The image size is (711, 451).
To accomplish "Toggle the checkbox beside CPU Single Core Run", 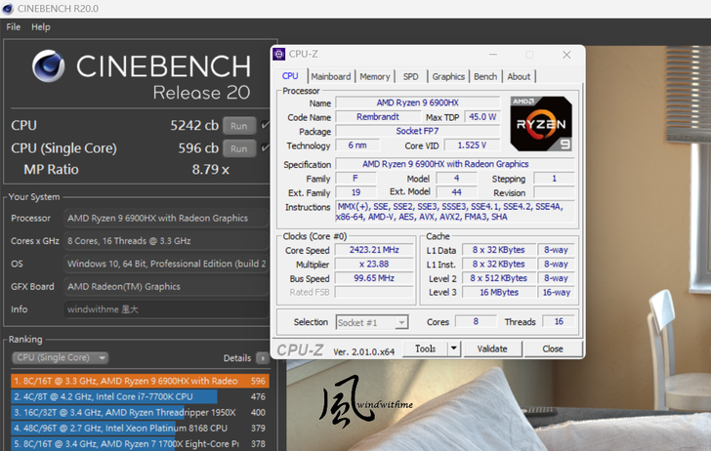I will tap(265, 148).
